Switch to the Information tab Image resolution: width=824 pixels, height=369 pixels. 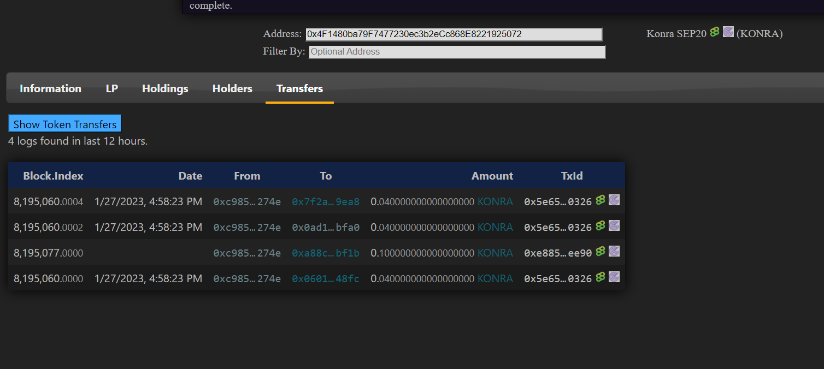50,88
